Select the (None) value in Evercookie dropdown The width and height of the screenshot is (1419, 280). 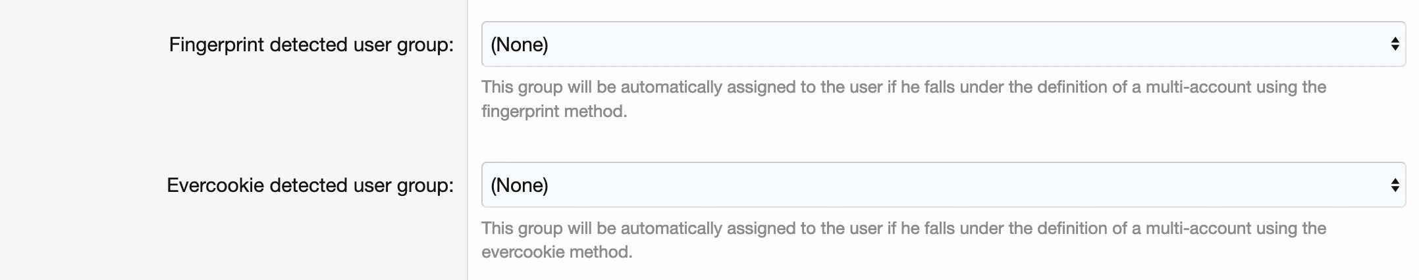pyautogui.click(x=520, y=185)
